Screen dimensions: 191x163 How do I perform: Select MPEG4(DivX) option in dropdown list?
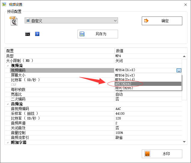click(144, 75)
